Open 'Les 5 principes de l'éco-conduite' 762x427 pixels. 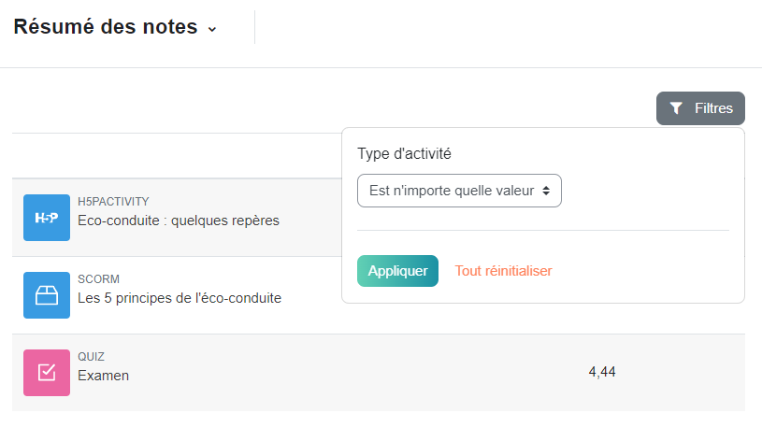(x=180, y=298)
